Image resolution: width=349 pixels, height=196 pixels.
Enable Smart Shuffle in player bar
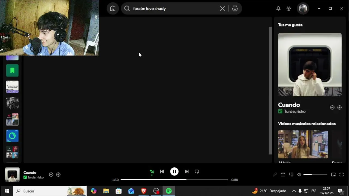(152, 171)
